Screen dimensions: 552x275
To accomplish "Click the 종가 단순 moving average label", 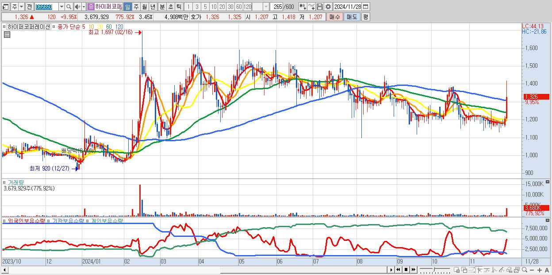I will (x=69, y=27).
